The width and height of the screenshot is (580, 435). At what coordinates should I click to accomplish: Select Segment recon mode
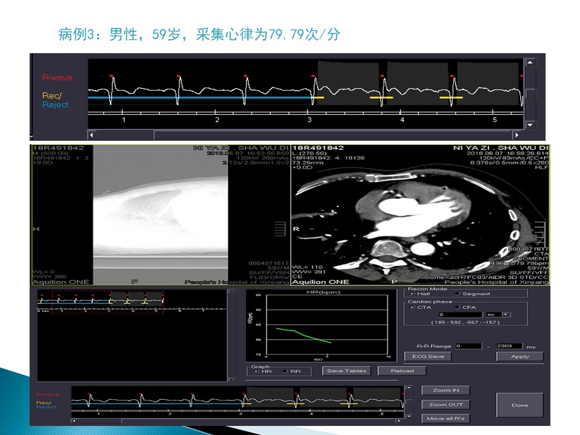[457, 294]
